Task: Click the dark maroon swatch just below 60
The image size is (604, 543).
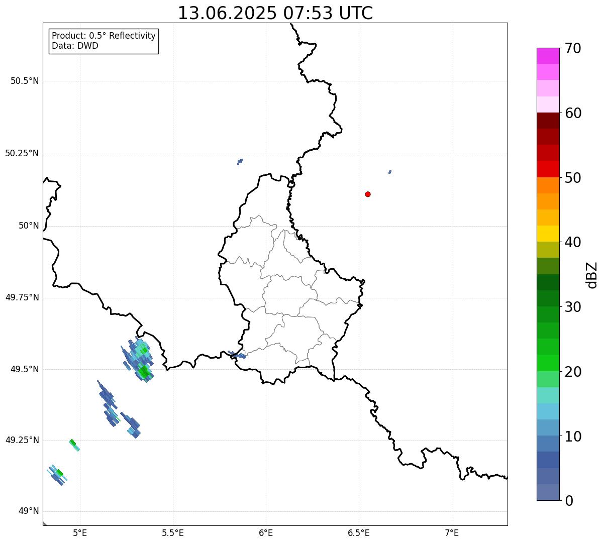Action: click(x=548, y=121)
